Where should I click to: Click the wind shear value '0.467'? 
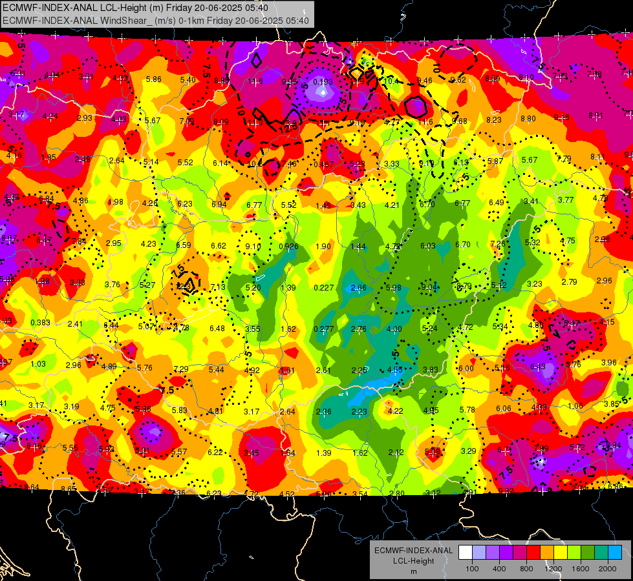point(323,164)
